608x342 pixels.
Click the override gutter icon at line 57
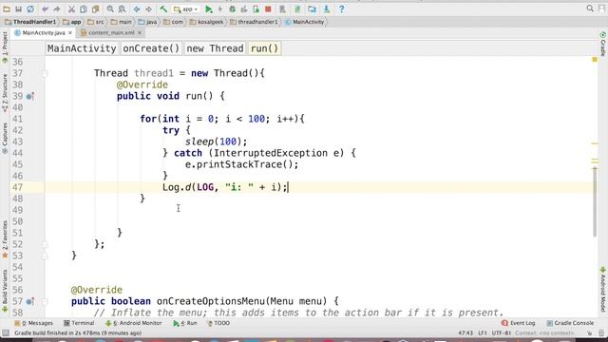[30, 301]
